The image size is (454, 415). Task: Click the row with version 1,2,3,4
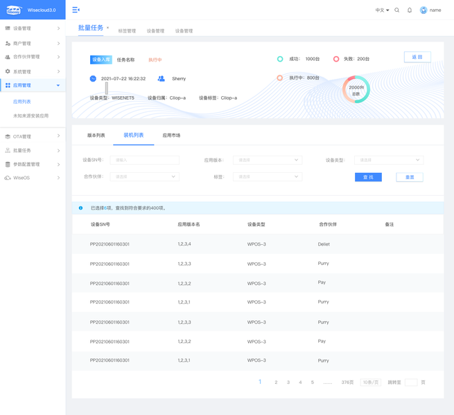(258, 244)
